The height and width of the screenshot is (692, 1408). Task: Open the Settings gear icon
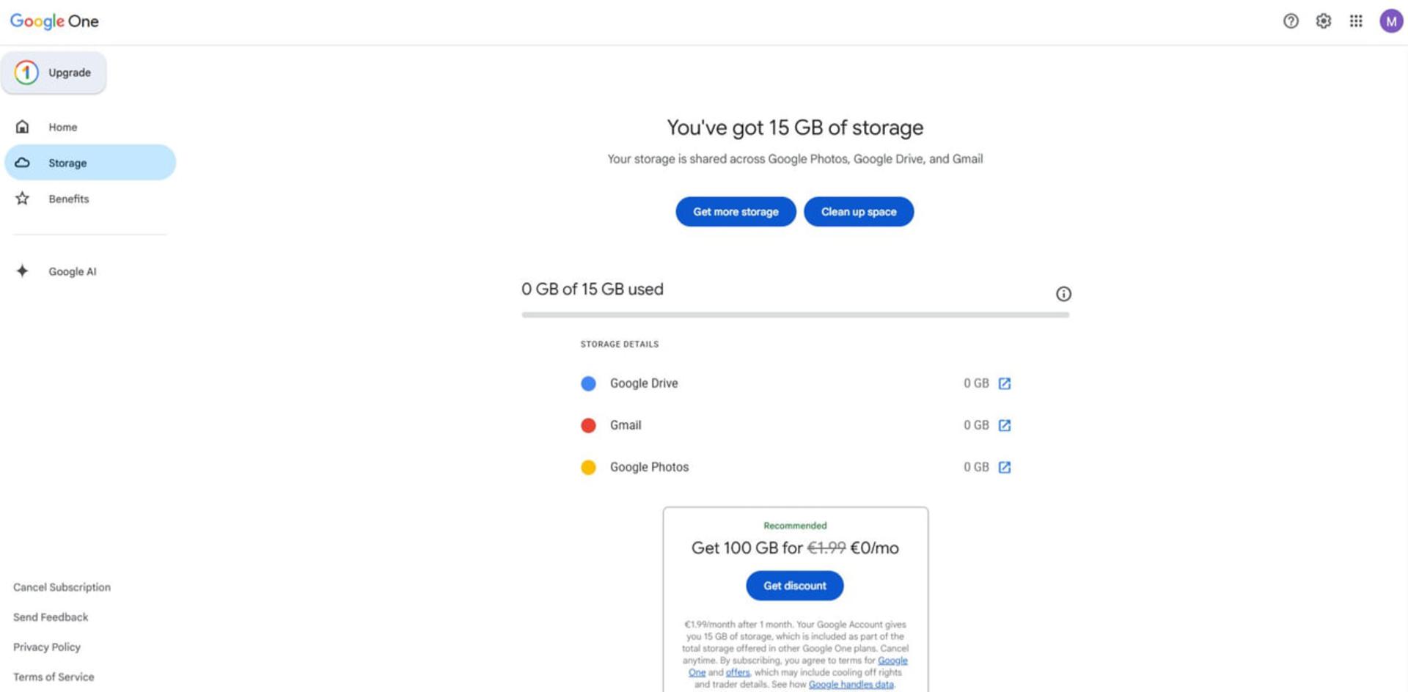pyautogui.click(x=1323, y=21)
